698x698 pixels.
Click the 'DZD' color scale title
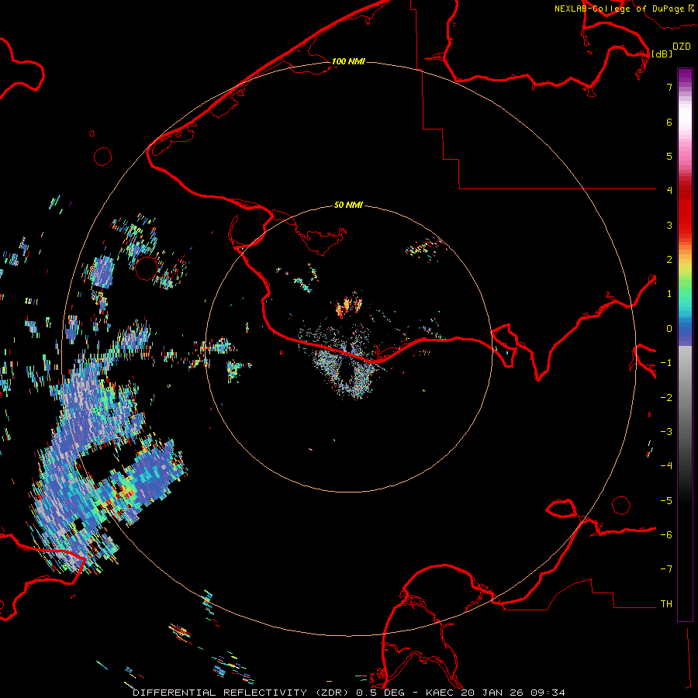[682, 47]
